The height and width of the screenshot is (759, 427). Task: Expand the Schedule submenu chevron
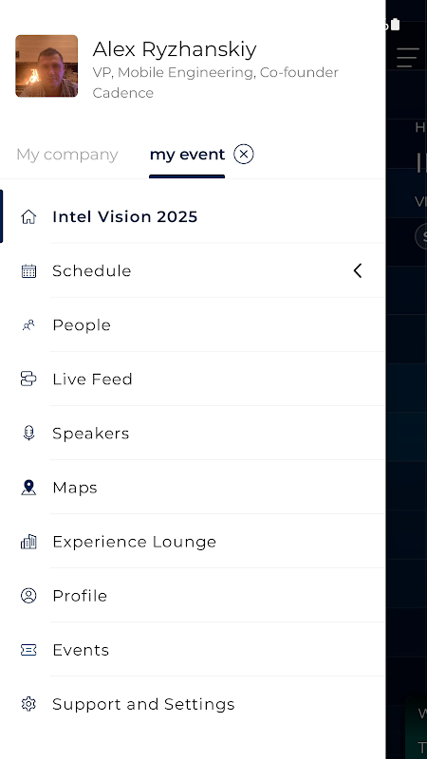pyautogui.click(x=358, y=271)
